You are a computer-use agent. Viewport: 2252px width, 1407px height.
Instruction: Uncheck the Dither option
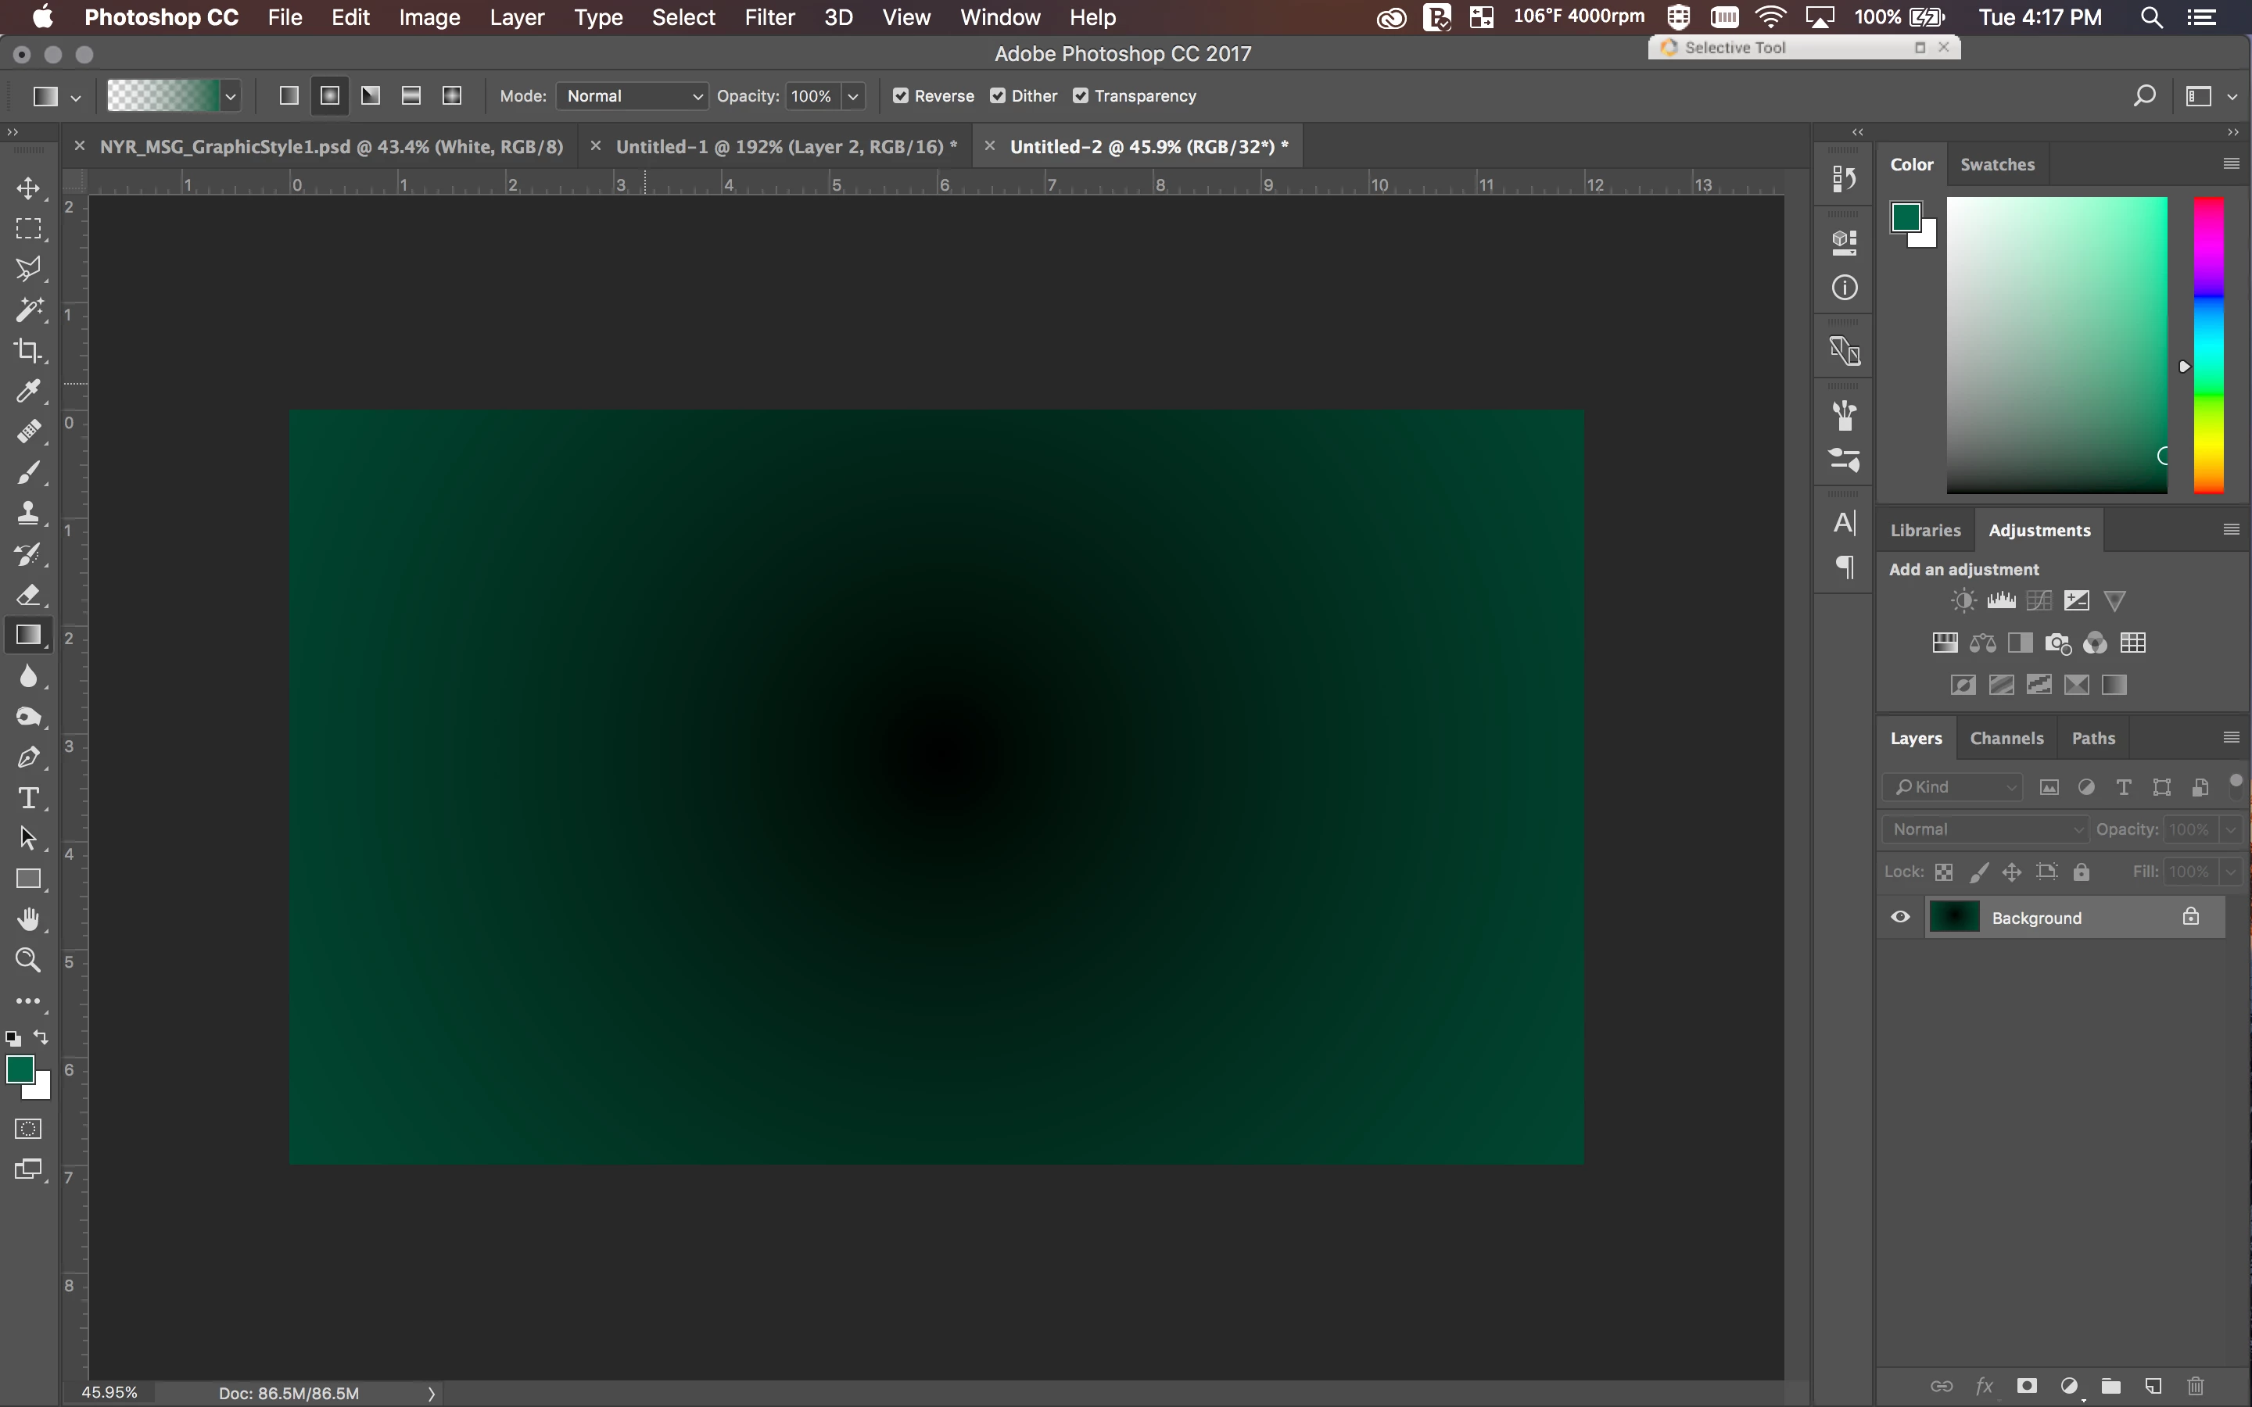point(998,96)
